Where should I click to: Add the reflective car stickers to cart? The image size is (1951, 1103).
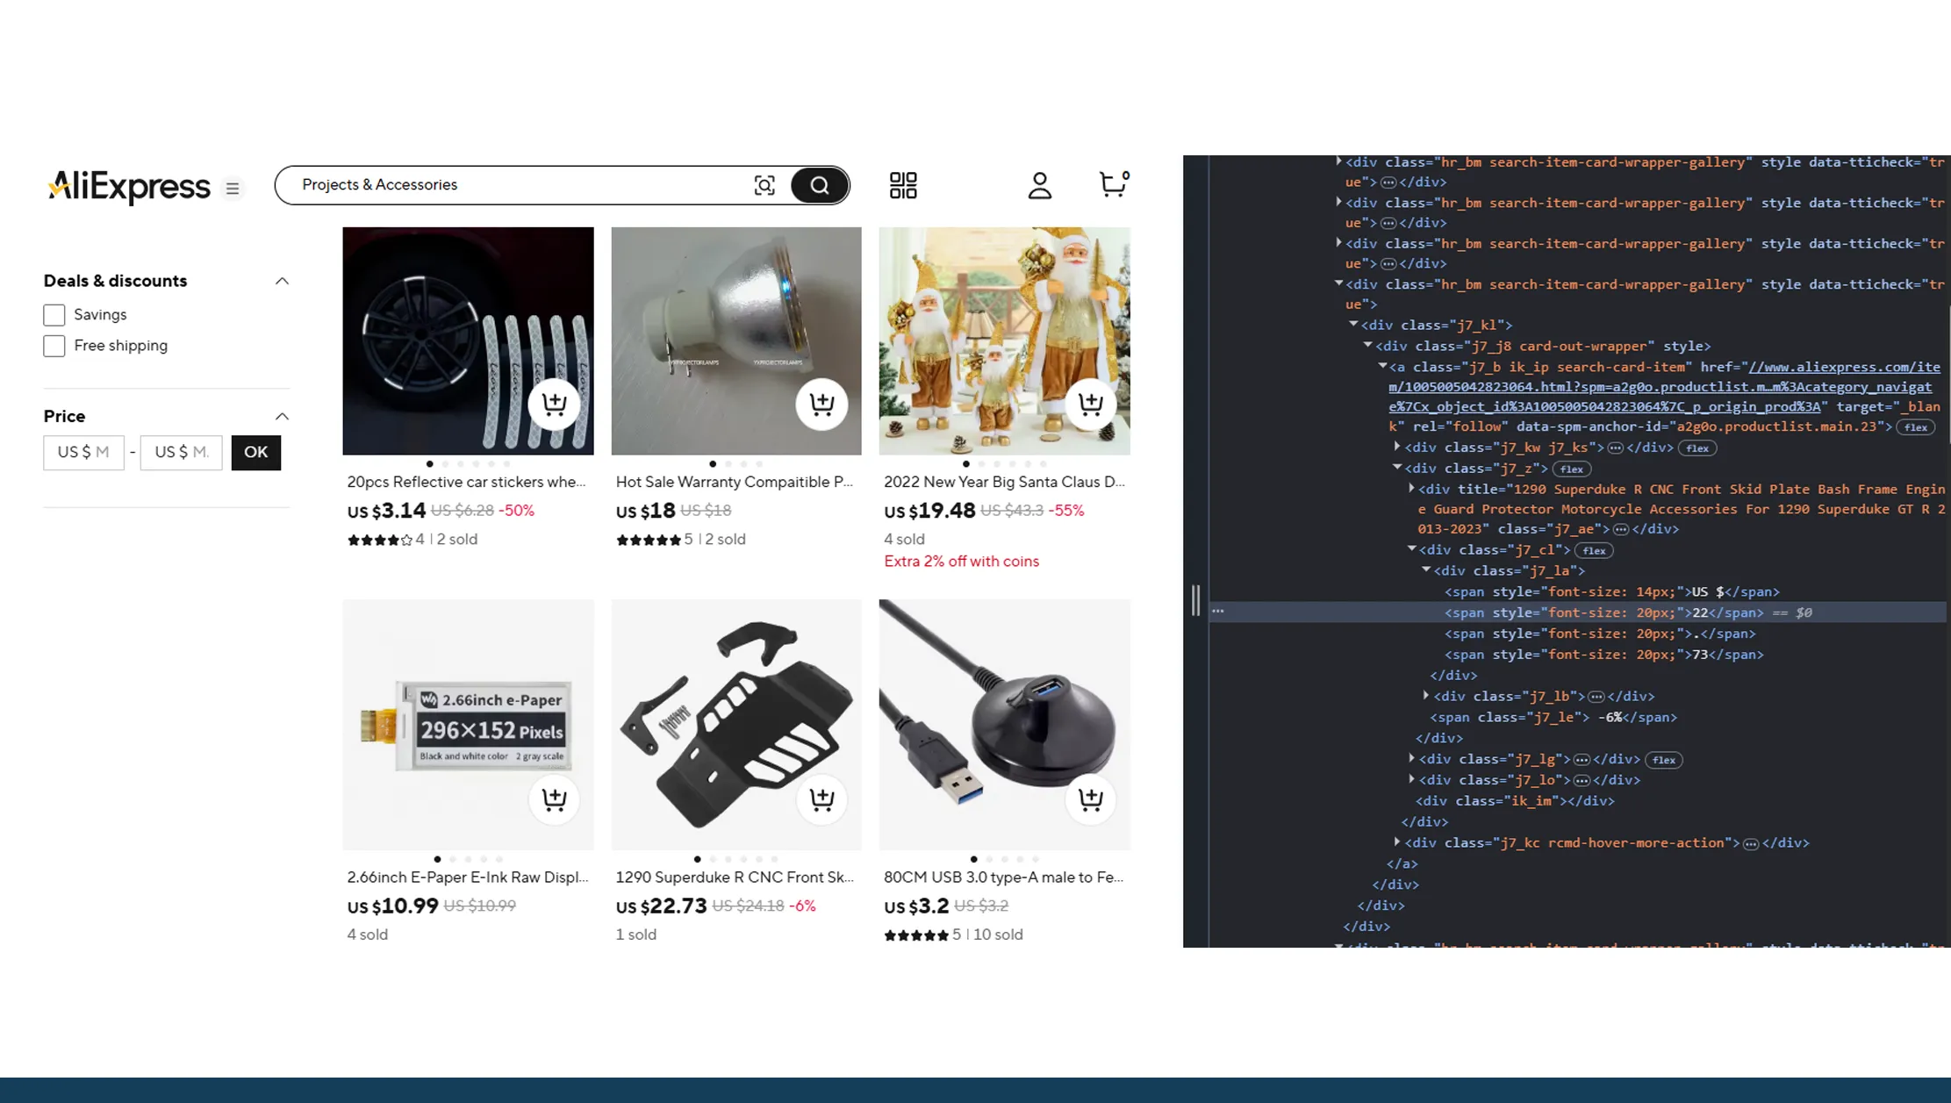pos(554,405)
